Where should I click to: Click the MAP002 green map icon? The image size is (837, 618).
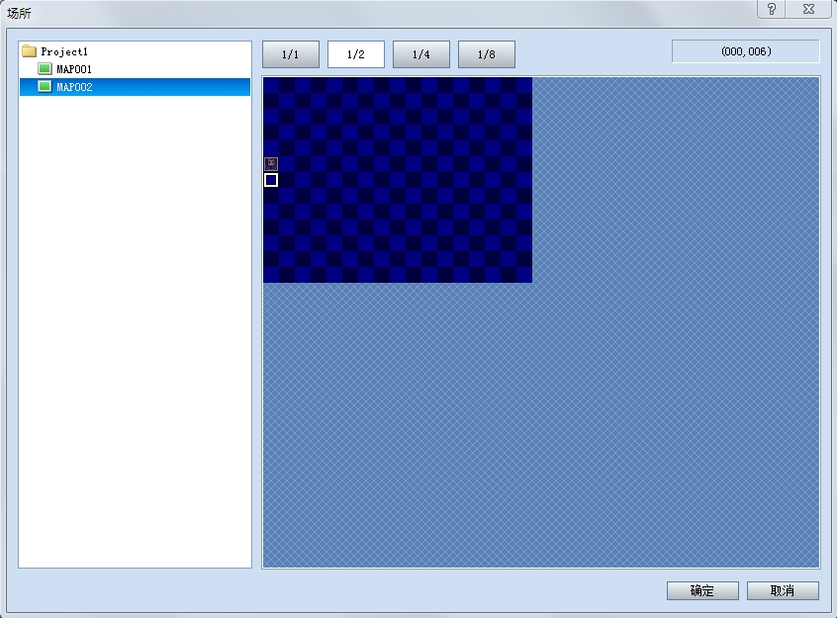[x=45, y=86]
